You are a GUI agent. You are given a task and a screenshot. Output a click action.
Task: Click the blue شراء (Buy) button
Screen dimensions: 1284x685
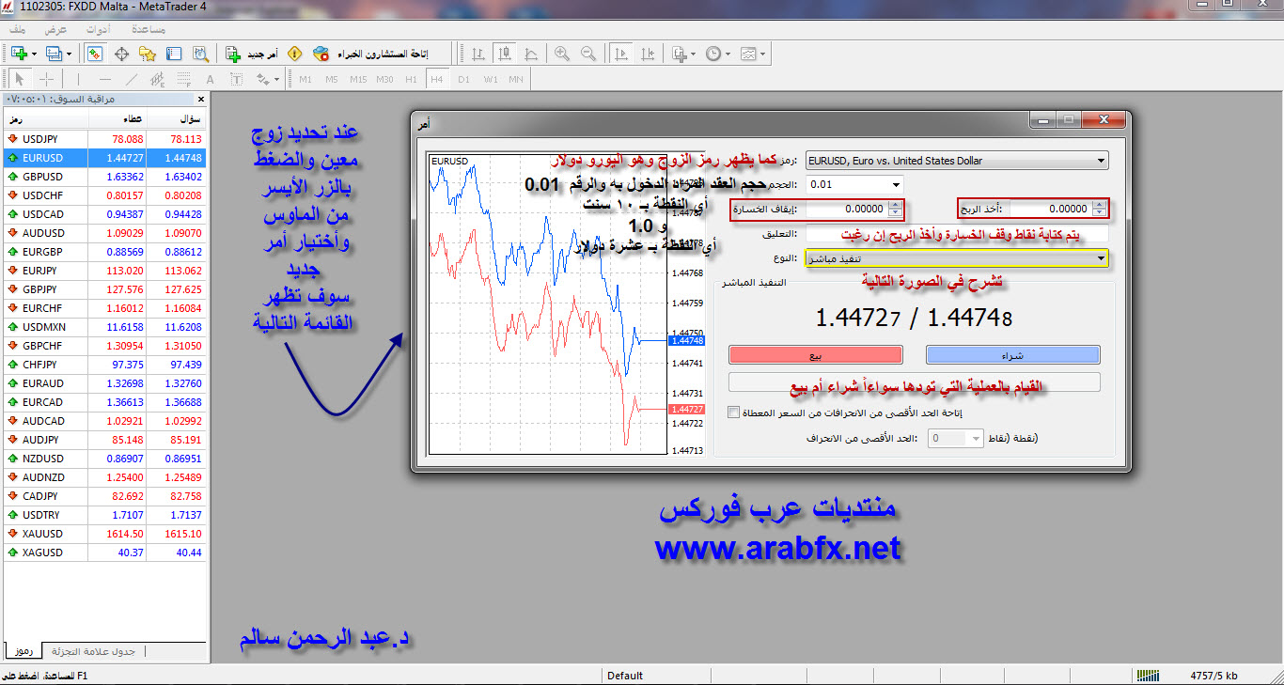1013,355
